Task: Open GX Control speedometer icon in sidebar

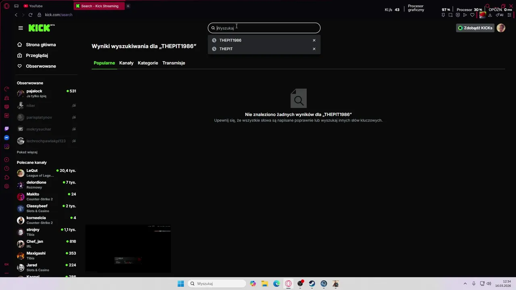Action: pyautogui.click(x=6, y=89)
